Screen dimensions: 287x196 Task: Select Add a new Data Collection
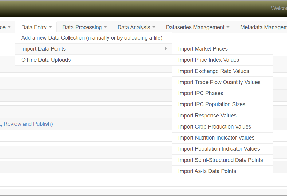click(x=92, y=38)
